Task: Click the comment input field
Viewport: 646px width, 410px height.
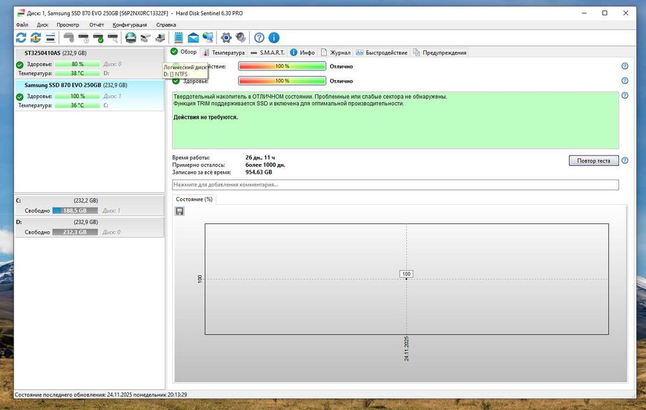Action: point(395,185)
